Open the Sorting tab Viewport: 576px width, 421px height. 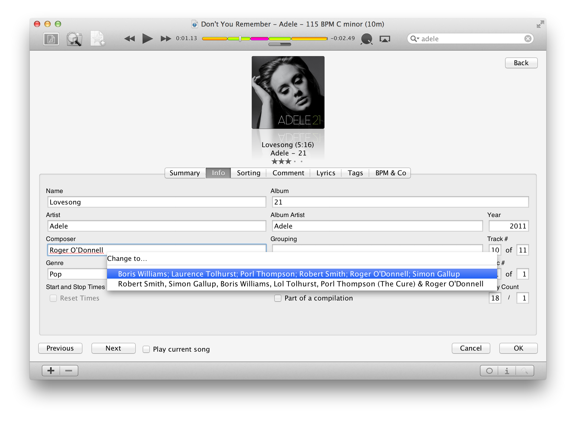click(x=249, y=173)
